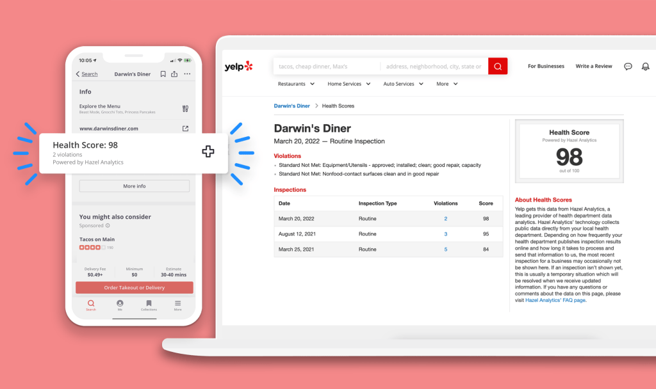Tap the Collections tab icon on phone

point(149,305)
